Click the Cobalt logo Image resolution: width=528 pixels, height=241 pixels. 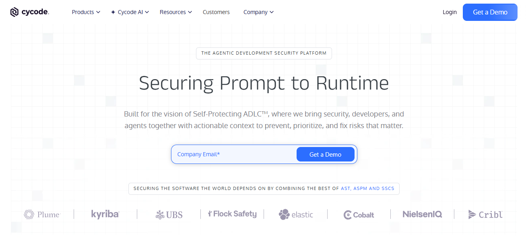click(359, 215)
